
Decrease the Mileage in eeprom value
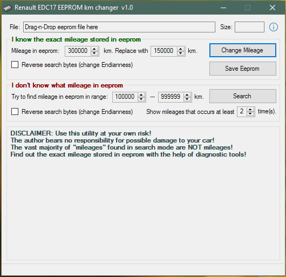pos(94,53)
